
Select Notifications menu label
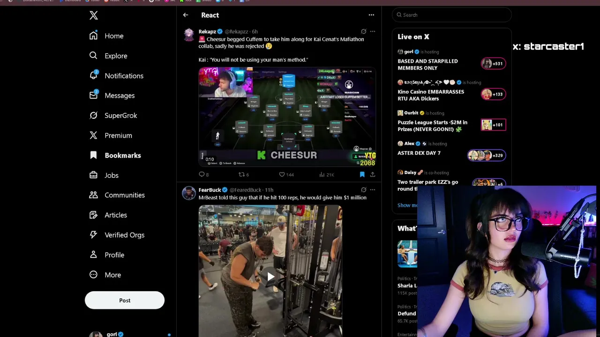(124, 76)
